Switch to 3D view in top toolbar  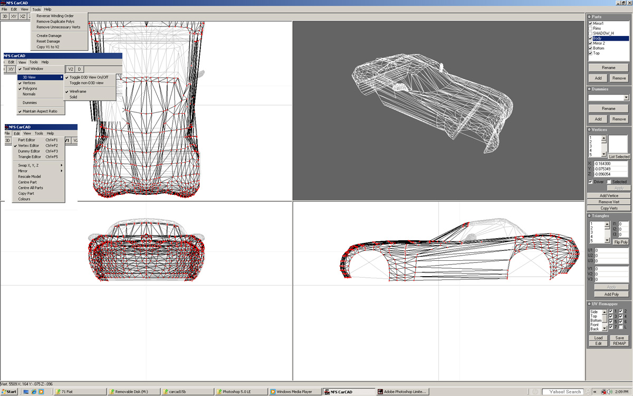pyautogui.click(x=5, y=16)
